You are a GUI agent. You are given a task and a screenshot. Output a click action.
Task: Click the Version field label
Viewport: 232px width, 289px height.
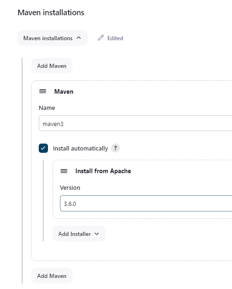70,187
